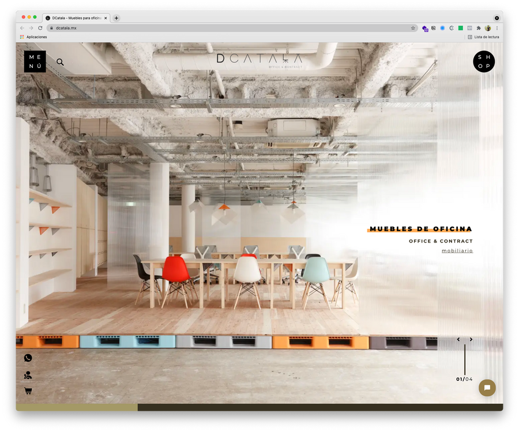Open the gold chat bubble widget

click(487, 388)
